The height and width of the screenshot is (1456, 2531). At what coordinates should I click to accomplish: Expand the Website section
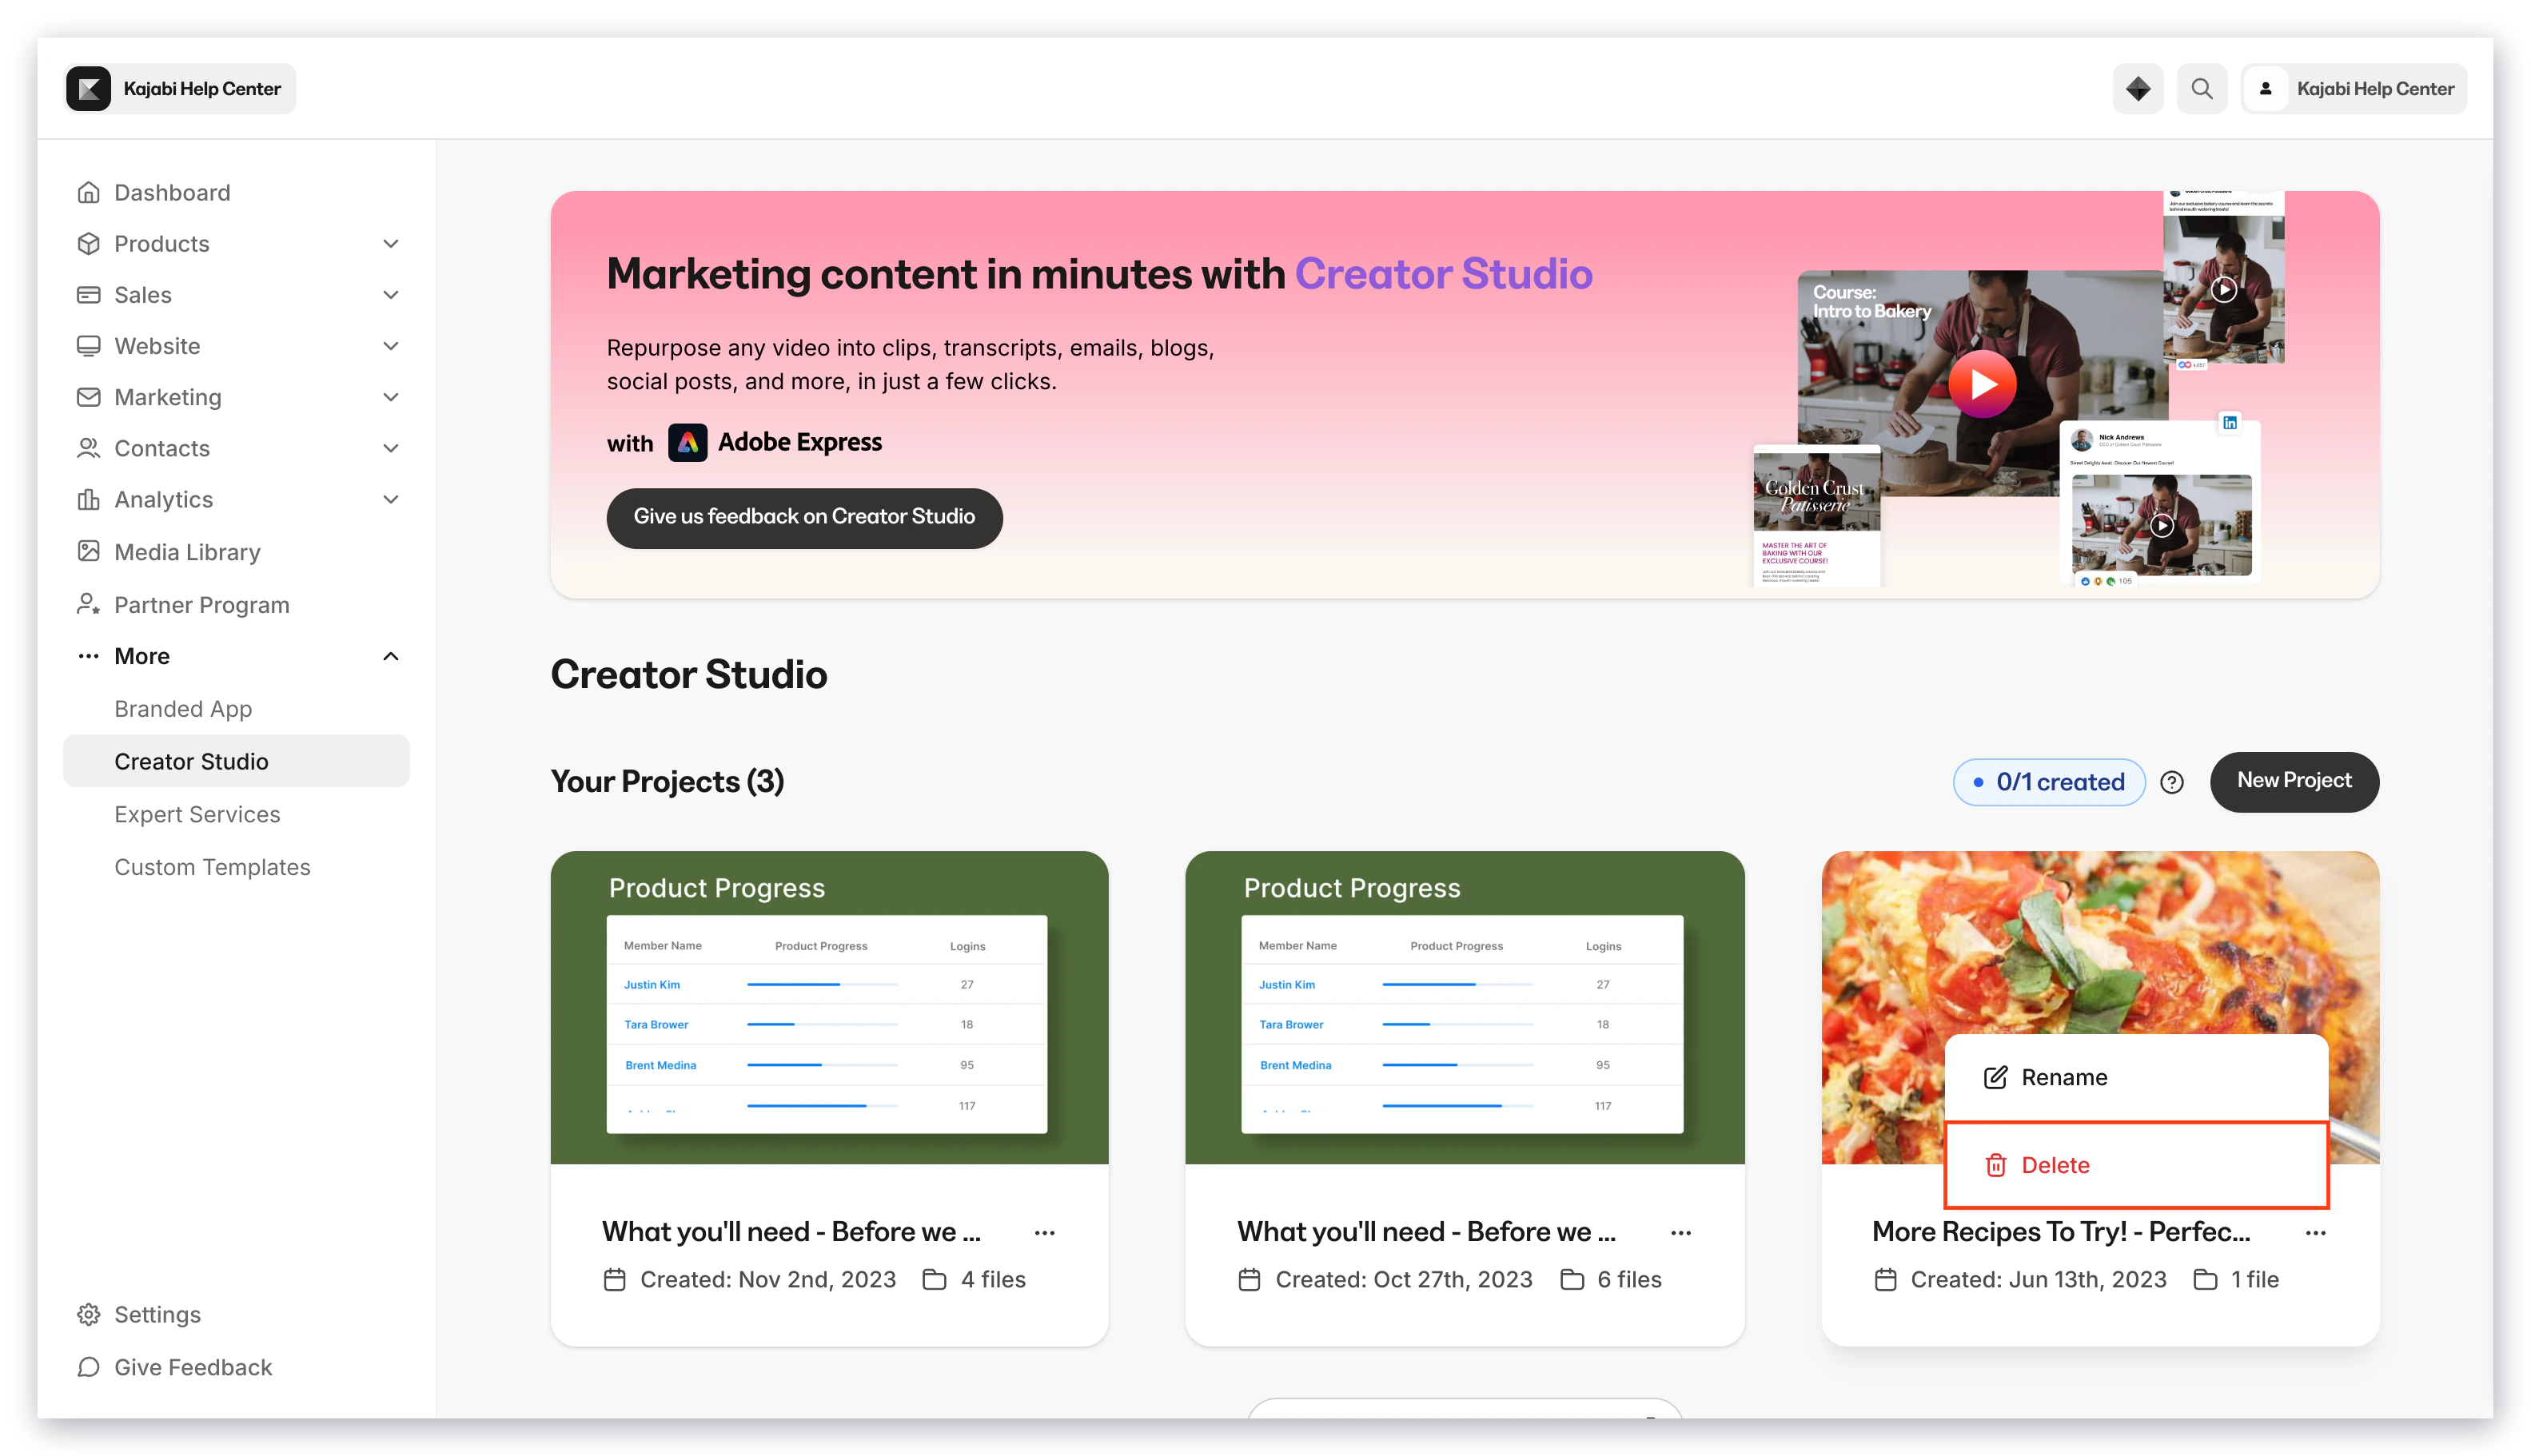pos(390,346)
